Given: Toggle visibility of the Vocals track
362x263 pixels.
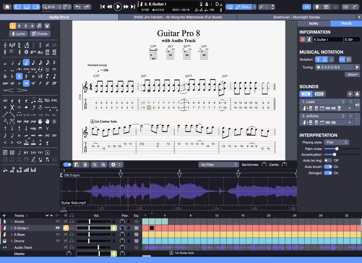Looking at the screenshot, I should click(58, 222).
